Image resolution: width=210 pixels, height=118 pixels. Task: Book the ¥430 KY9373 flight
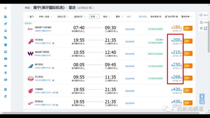pos(188,103)
